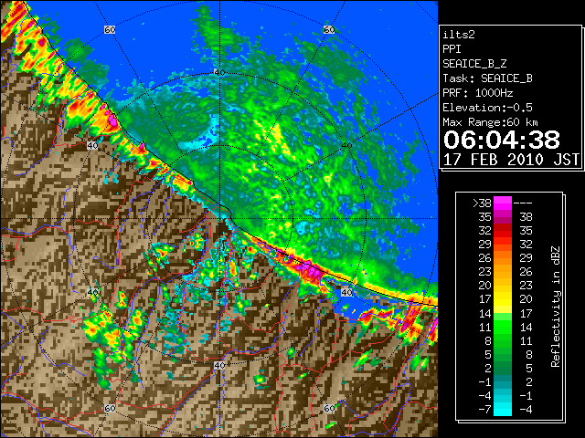Click the 06:04:38 timestamp
This screenshot has width=585, height=438.
(x=502, y=140)
